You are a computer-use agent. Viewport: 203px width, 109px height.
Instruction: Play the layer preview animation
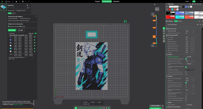click(x=76, y=108)
